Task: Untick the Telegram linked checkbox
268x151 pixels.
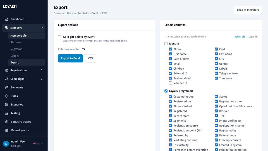Action: (x=216, y=73)
